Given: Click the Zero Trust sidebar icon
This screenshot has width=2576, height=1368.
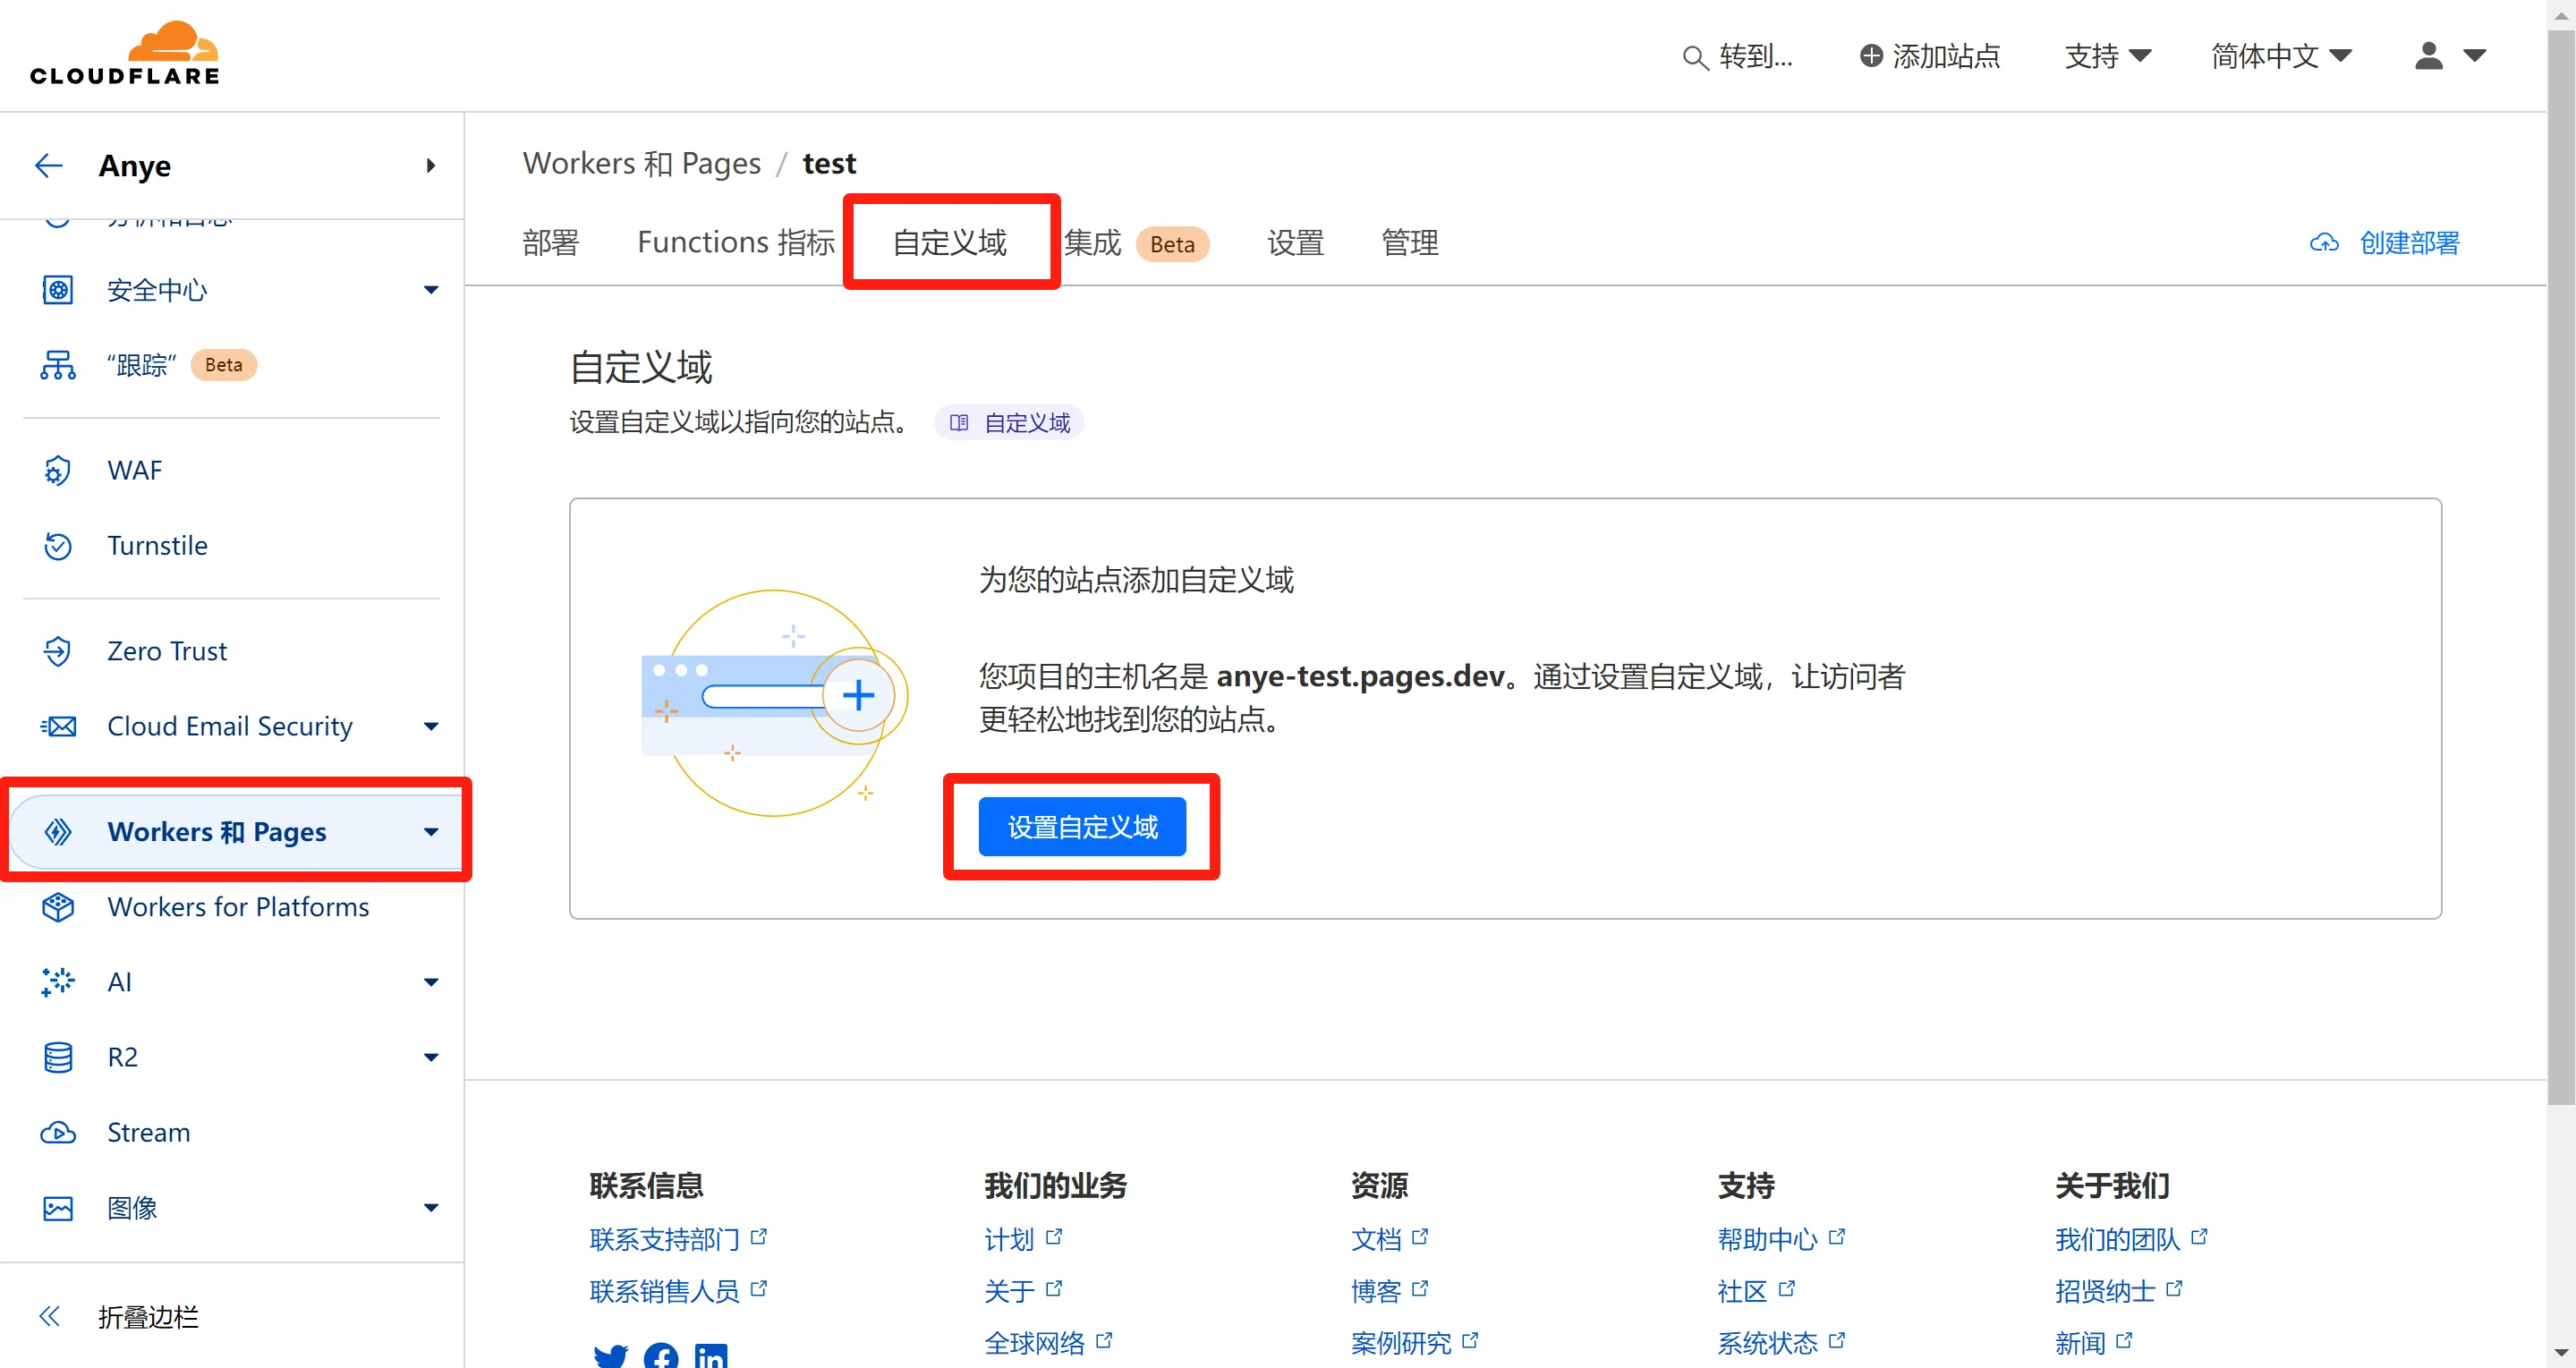Looking at the screenshot, I should pos(58,651).
